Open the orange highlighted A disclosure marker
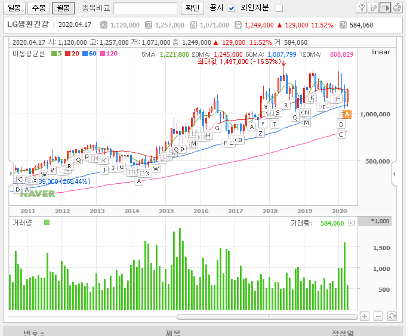Viewport: 413px width, 336px height. [347, 114]
